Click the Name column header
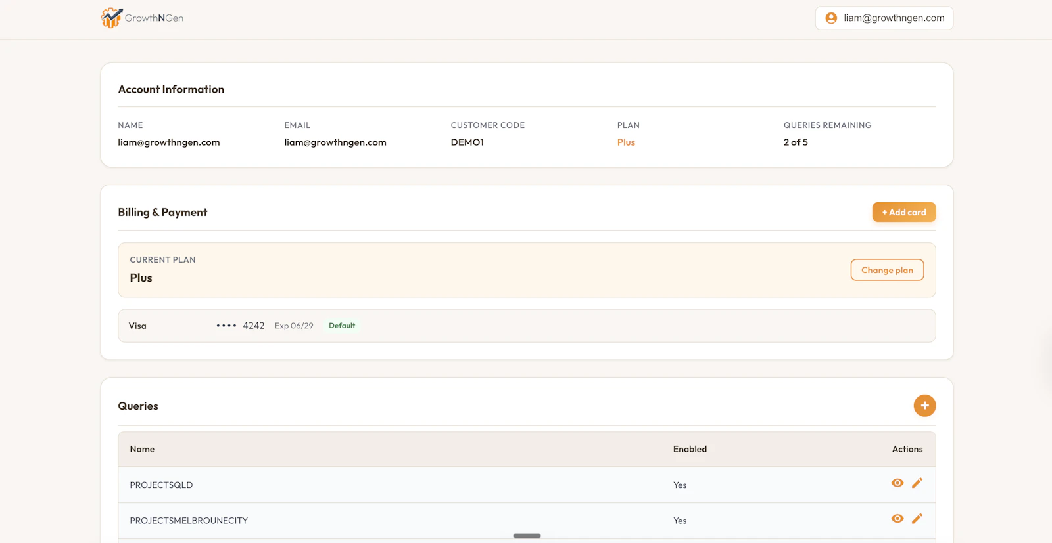 pyautogui.click(x=142, y=449)
